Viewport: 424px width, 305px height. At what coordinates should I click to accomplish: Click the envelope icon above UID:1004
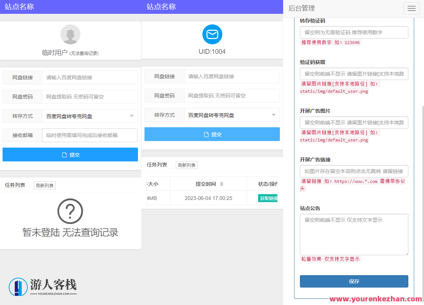pos(212,34)
